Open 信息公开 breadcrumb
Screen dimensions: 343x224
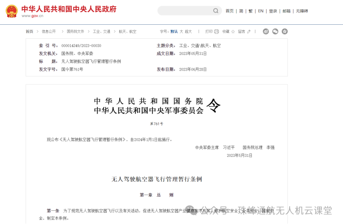click(49, 31)
